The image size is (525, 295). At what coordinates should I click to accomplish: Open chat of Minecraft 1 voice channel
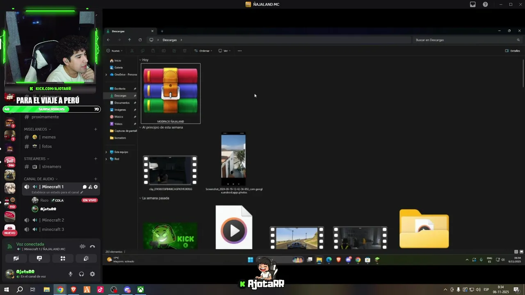click(84, 187)
